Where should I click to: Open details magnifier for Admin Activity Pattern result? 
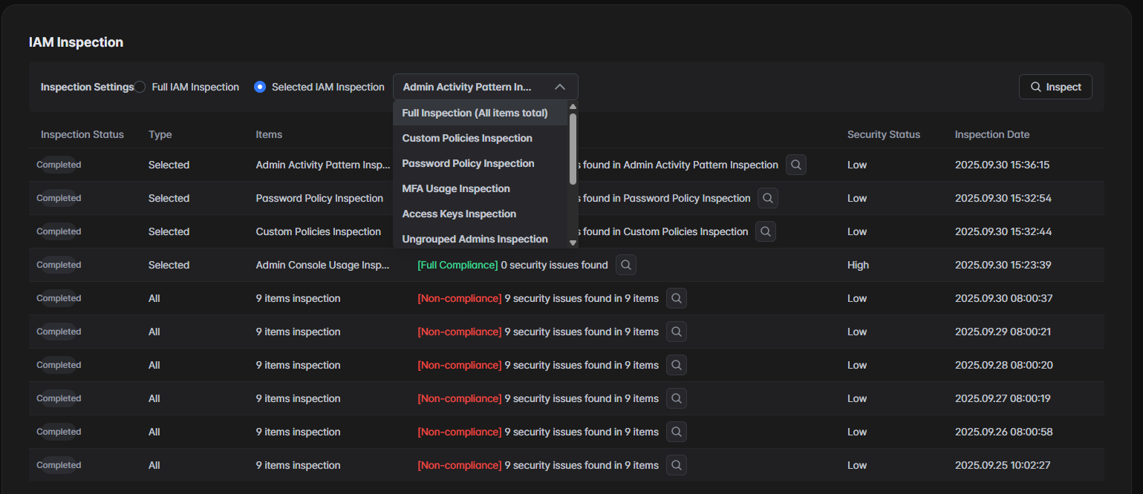click(796, 165)
